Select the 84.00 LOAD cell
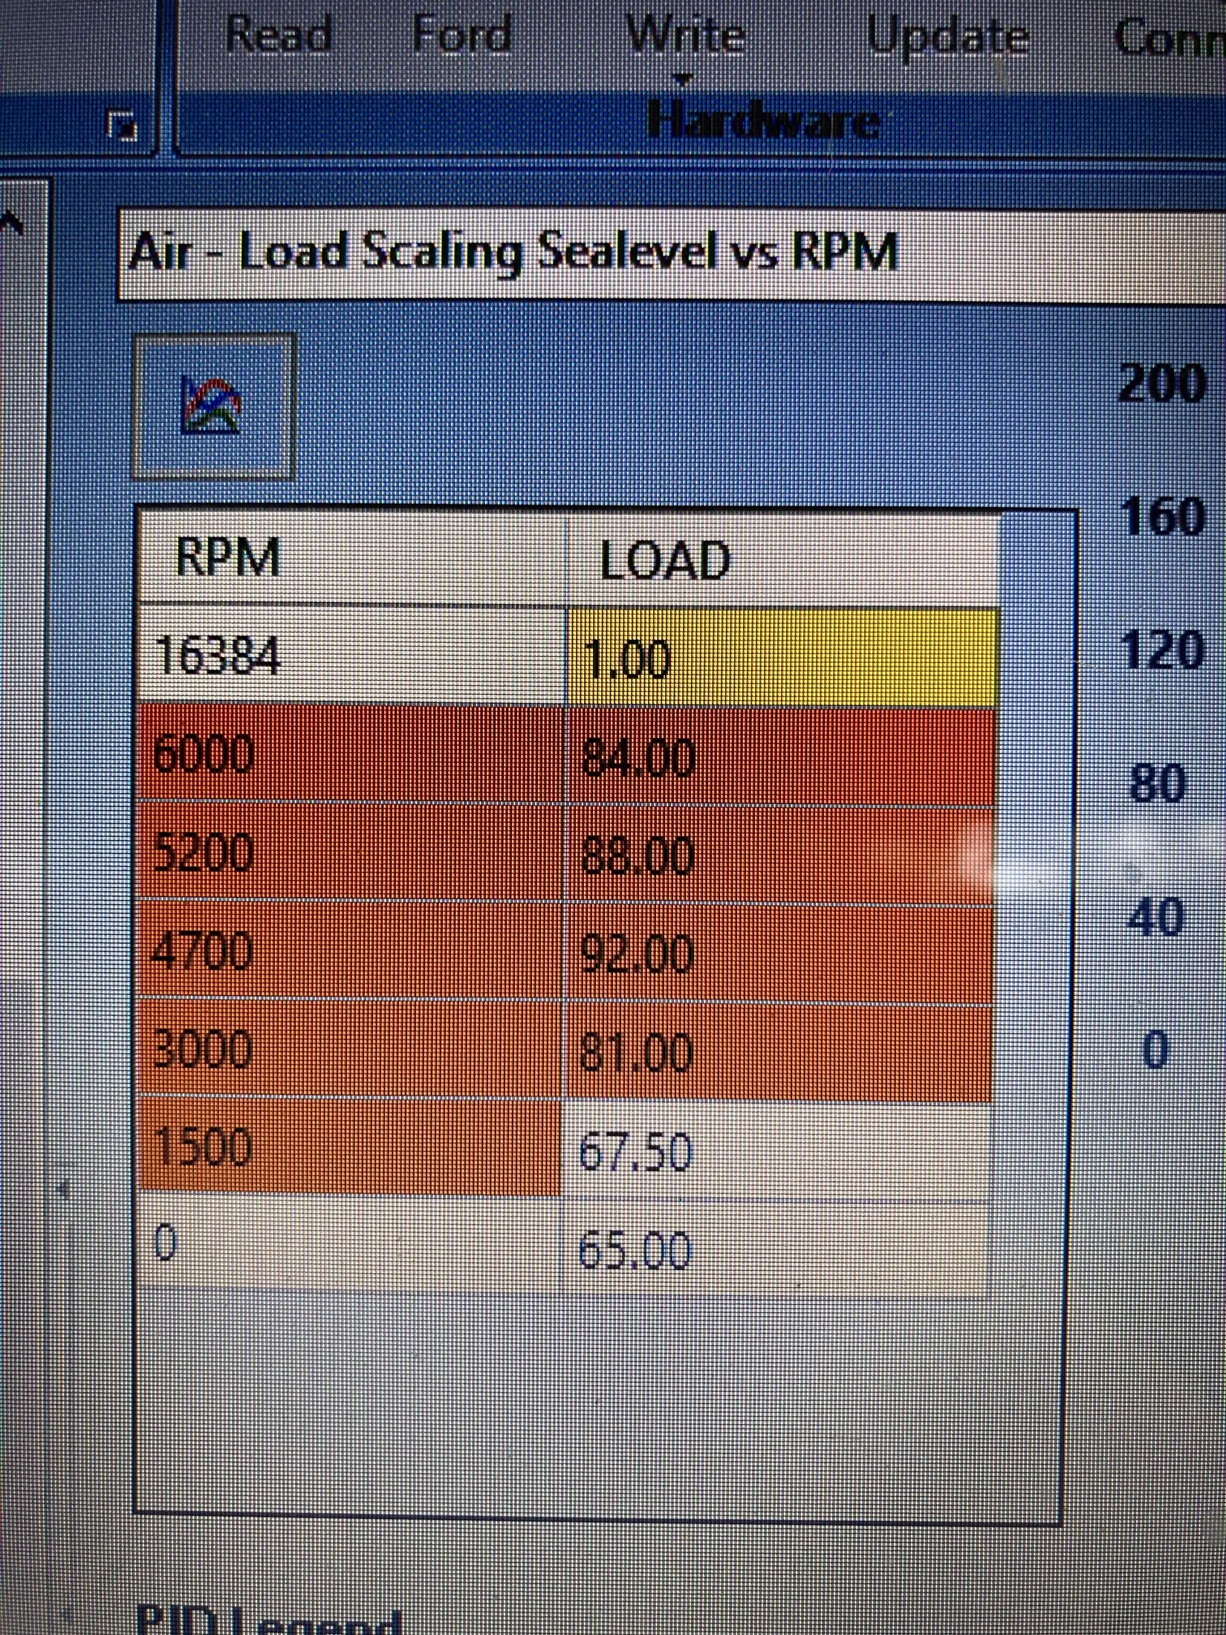The image size is (1226, 1635). [x=782, y=757]
